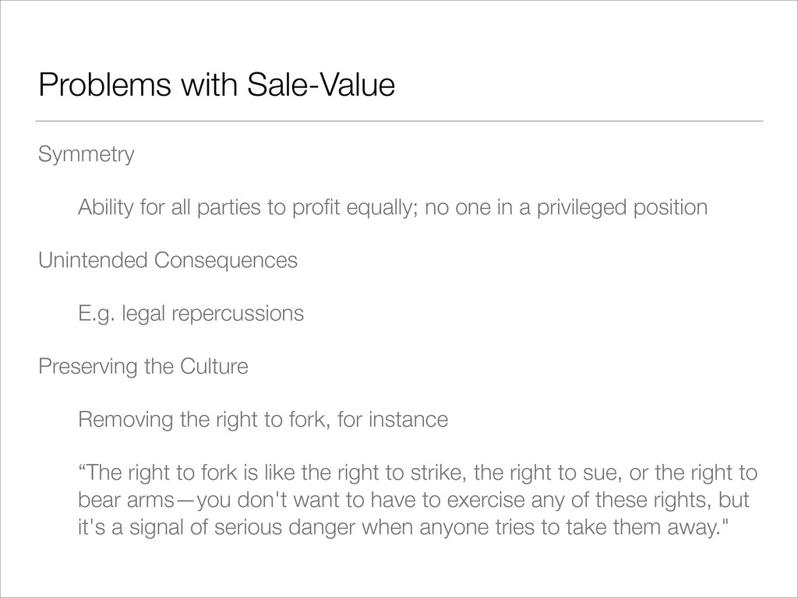Click the word Sale-Value in the title
The width and height of the screenshot is (798, 598).
pos(321,84)
